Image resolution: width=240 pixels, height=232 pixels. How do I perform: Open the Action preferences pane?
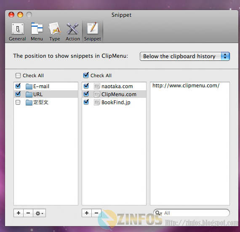click(73, 32)
